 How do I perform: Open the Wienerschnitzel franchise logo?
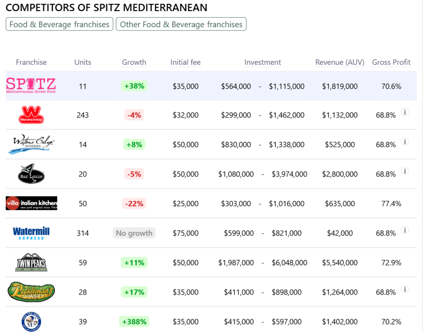pyautogui.click(x=31, y=115)
